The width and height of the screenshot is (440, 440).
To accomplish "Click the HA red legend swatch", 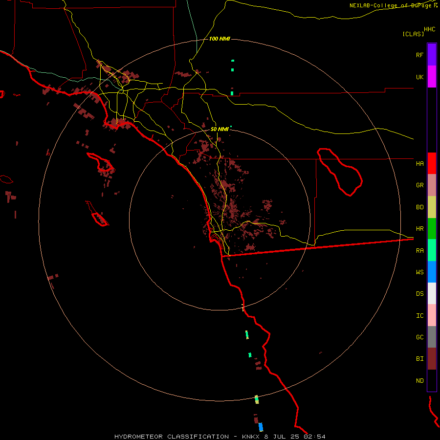I will pyautogui.click(x=432, y=163).
